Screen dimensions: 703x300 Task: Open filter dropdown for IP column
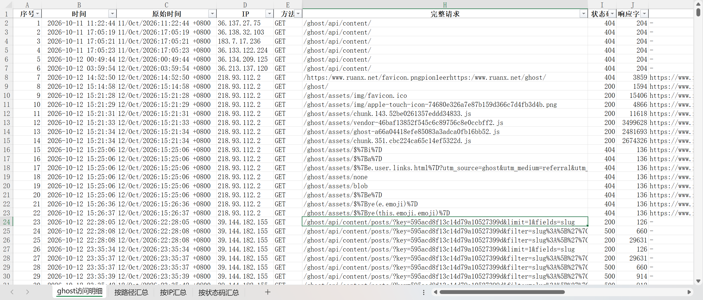pos(269,14)
